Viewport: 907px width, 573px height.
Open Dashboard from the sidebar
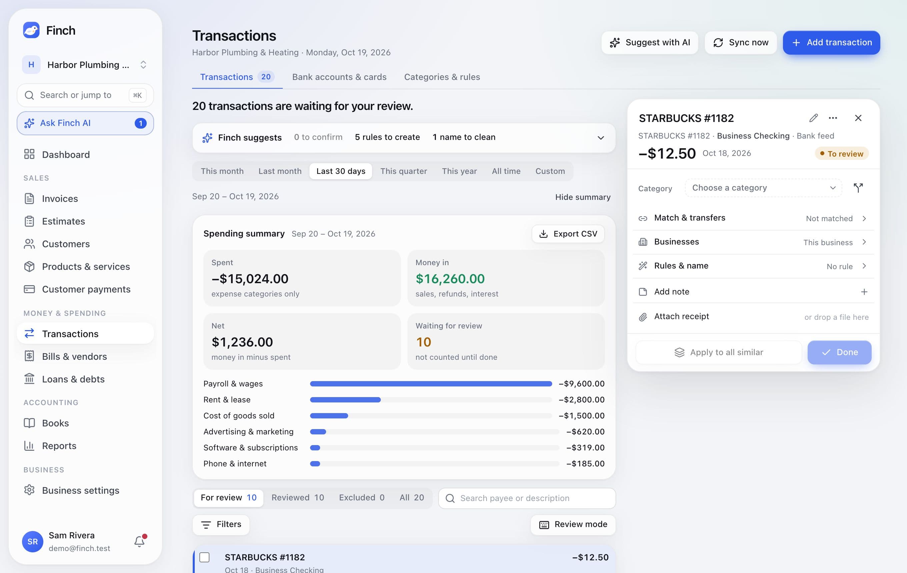pos(85,155)
